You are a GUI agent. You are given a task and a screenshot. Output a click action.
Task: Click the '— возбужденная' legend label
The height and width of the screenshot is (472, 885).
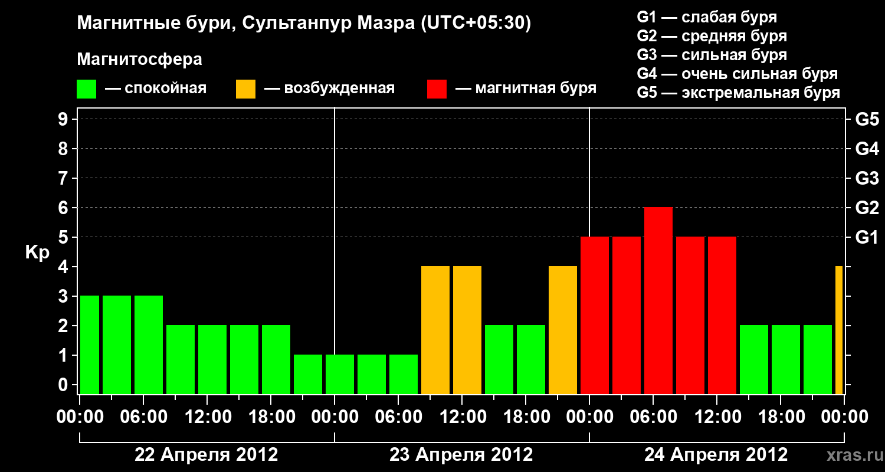point(329,88)
